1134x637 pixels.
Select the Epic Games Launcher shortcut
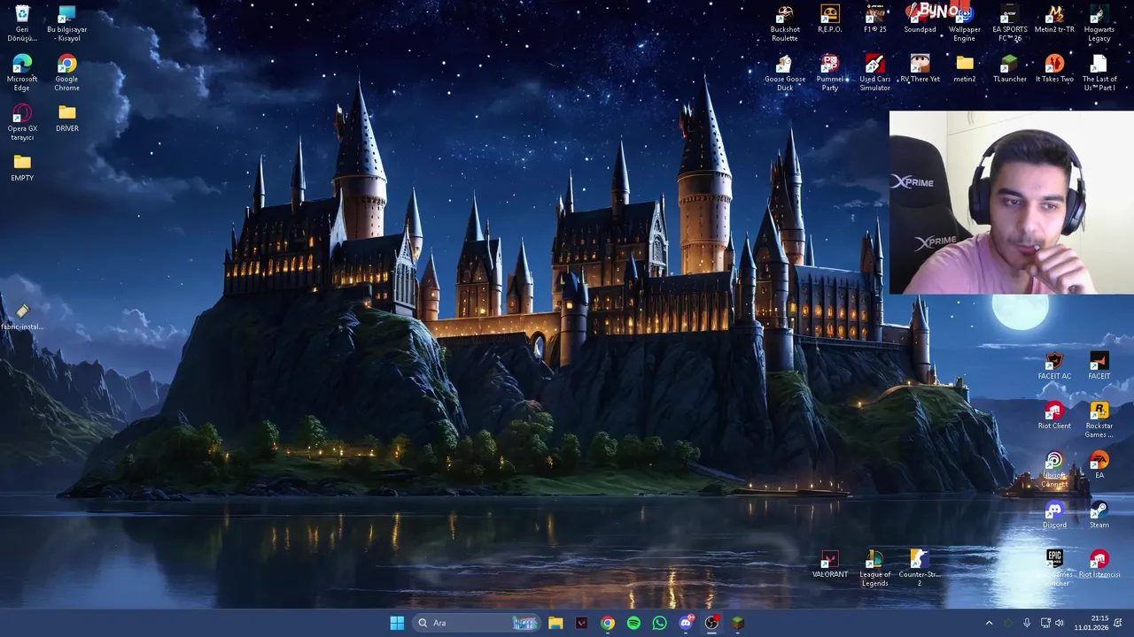click(1054, 568)
